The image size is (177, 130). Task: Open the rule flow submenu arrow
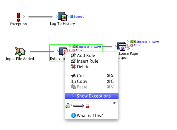click(115, 103)
